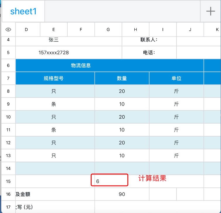Click the 数量 column heading cell
Screen dimensions: 221x213
[x=122, y=78]
